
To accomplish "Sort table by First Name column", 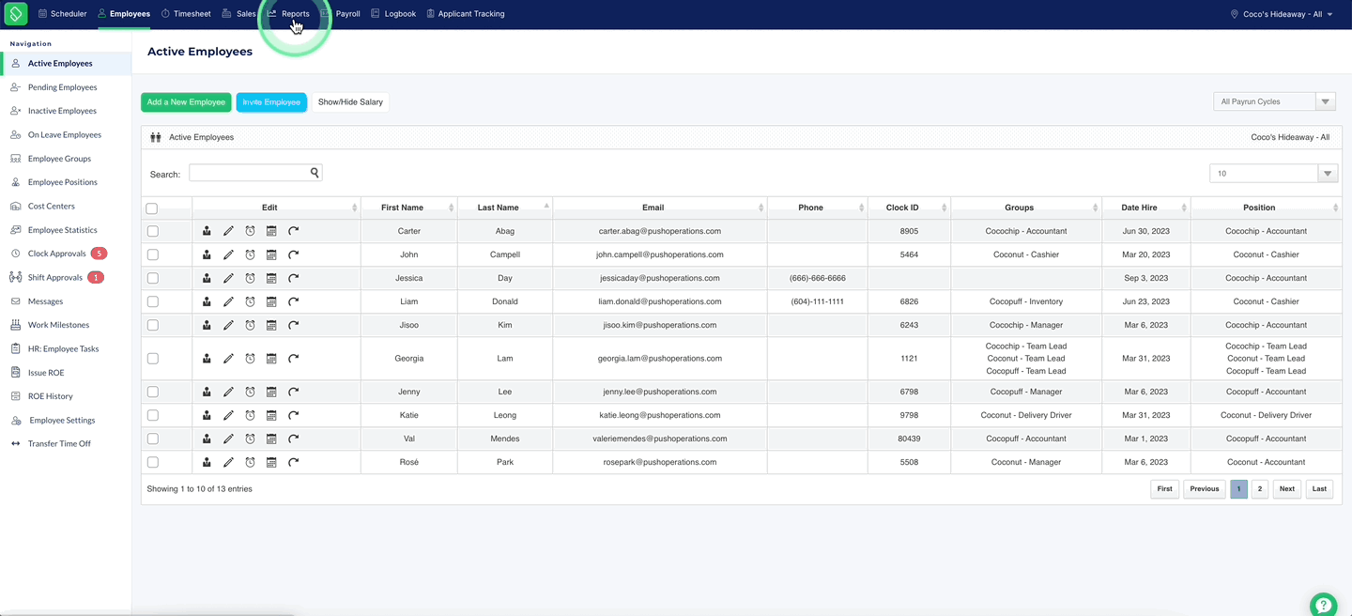I will click(x=409, y=208).
